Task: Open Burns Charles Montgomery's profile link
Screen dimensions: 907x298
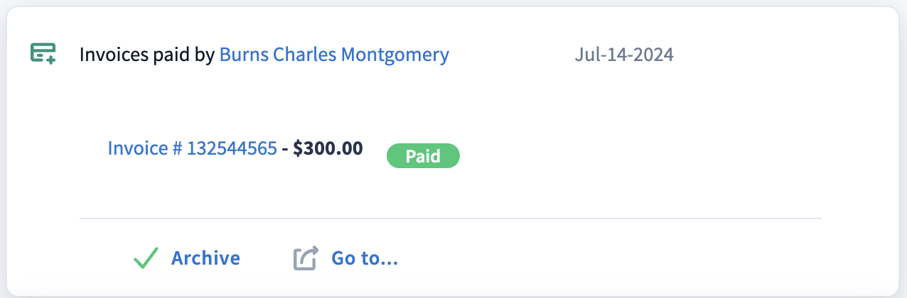Action: pyautogui.click(x=334, y=55)
